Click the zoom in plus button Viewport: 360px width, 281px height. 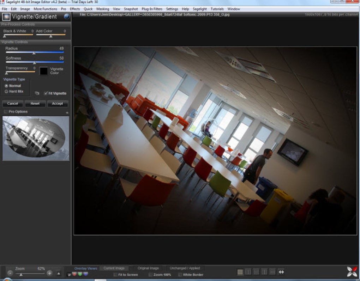coord(49,273)
